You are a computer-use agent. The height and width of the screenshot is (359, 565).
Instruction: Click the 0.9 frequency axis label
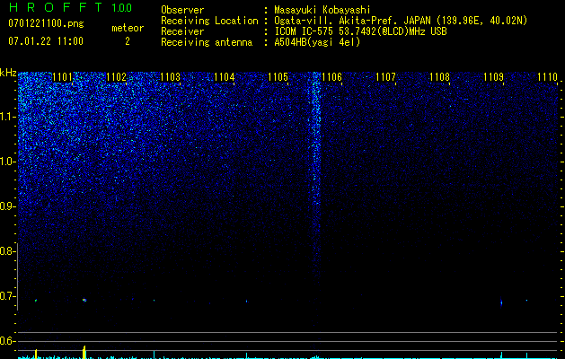7,206
